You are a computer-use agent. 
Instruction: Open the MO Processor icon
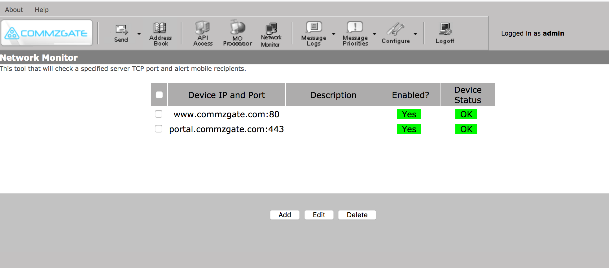point(238,33)
